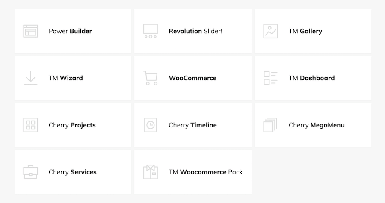Open the TM Dashboard text link
385x203 pixels.
click(x=311, y=78)
